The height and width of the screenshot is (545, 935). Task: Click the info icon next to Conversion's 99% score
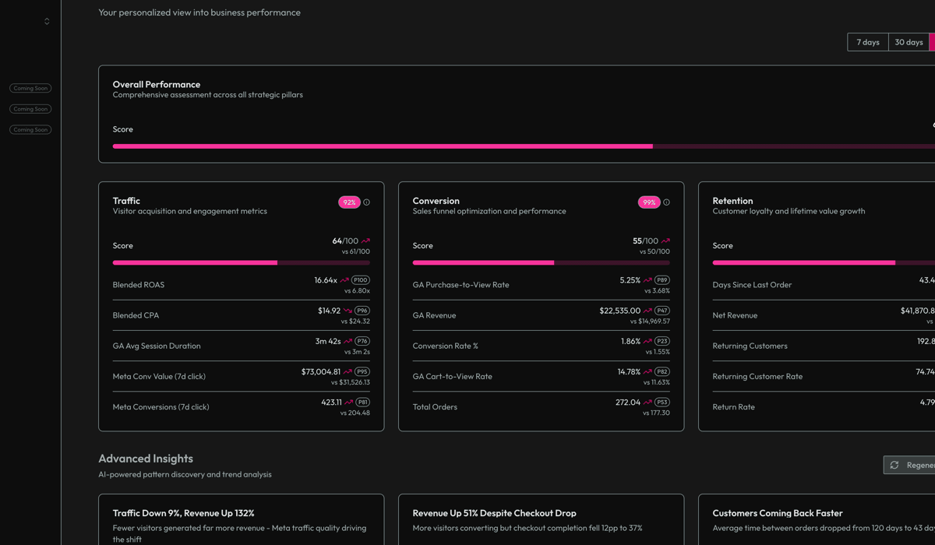[x=668, y=202]
